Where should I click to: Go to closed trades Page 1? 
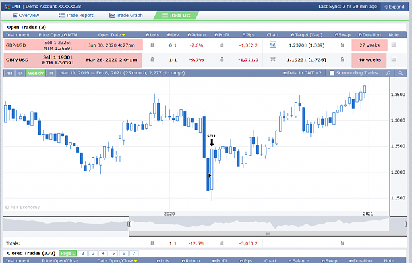coord(68,253)
